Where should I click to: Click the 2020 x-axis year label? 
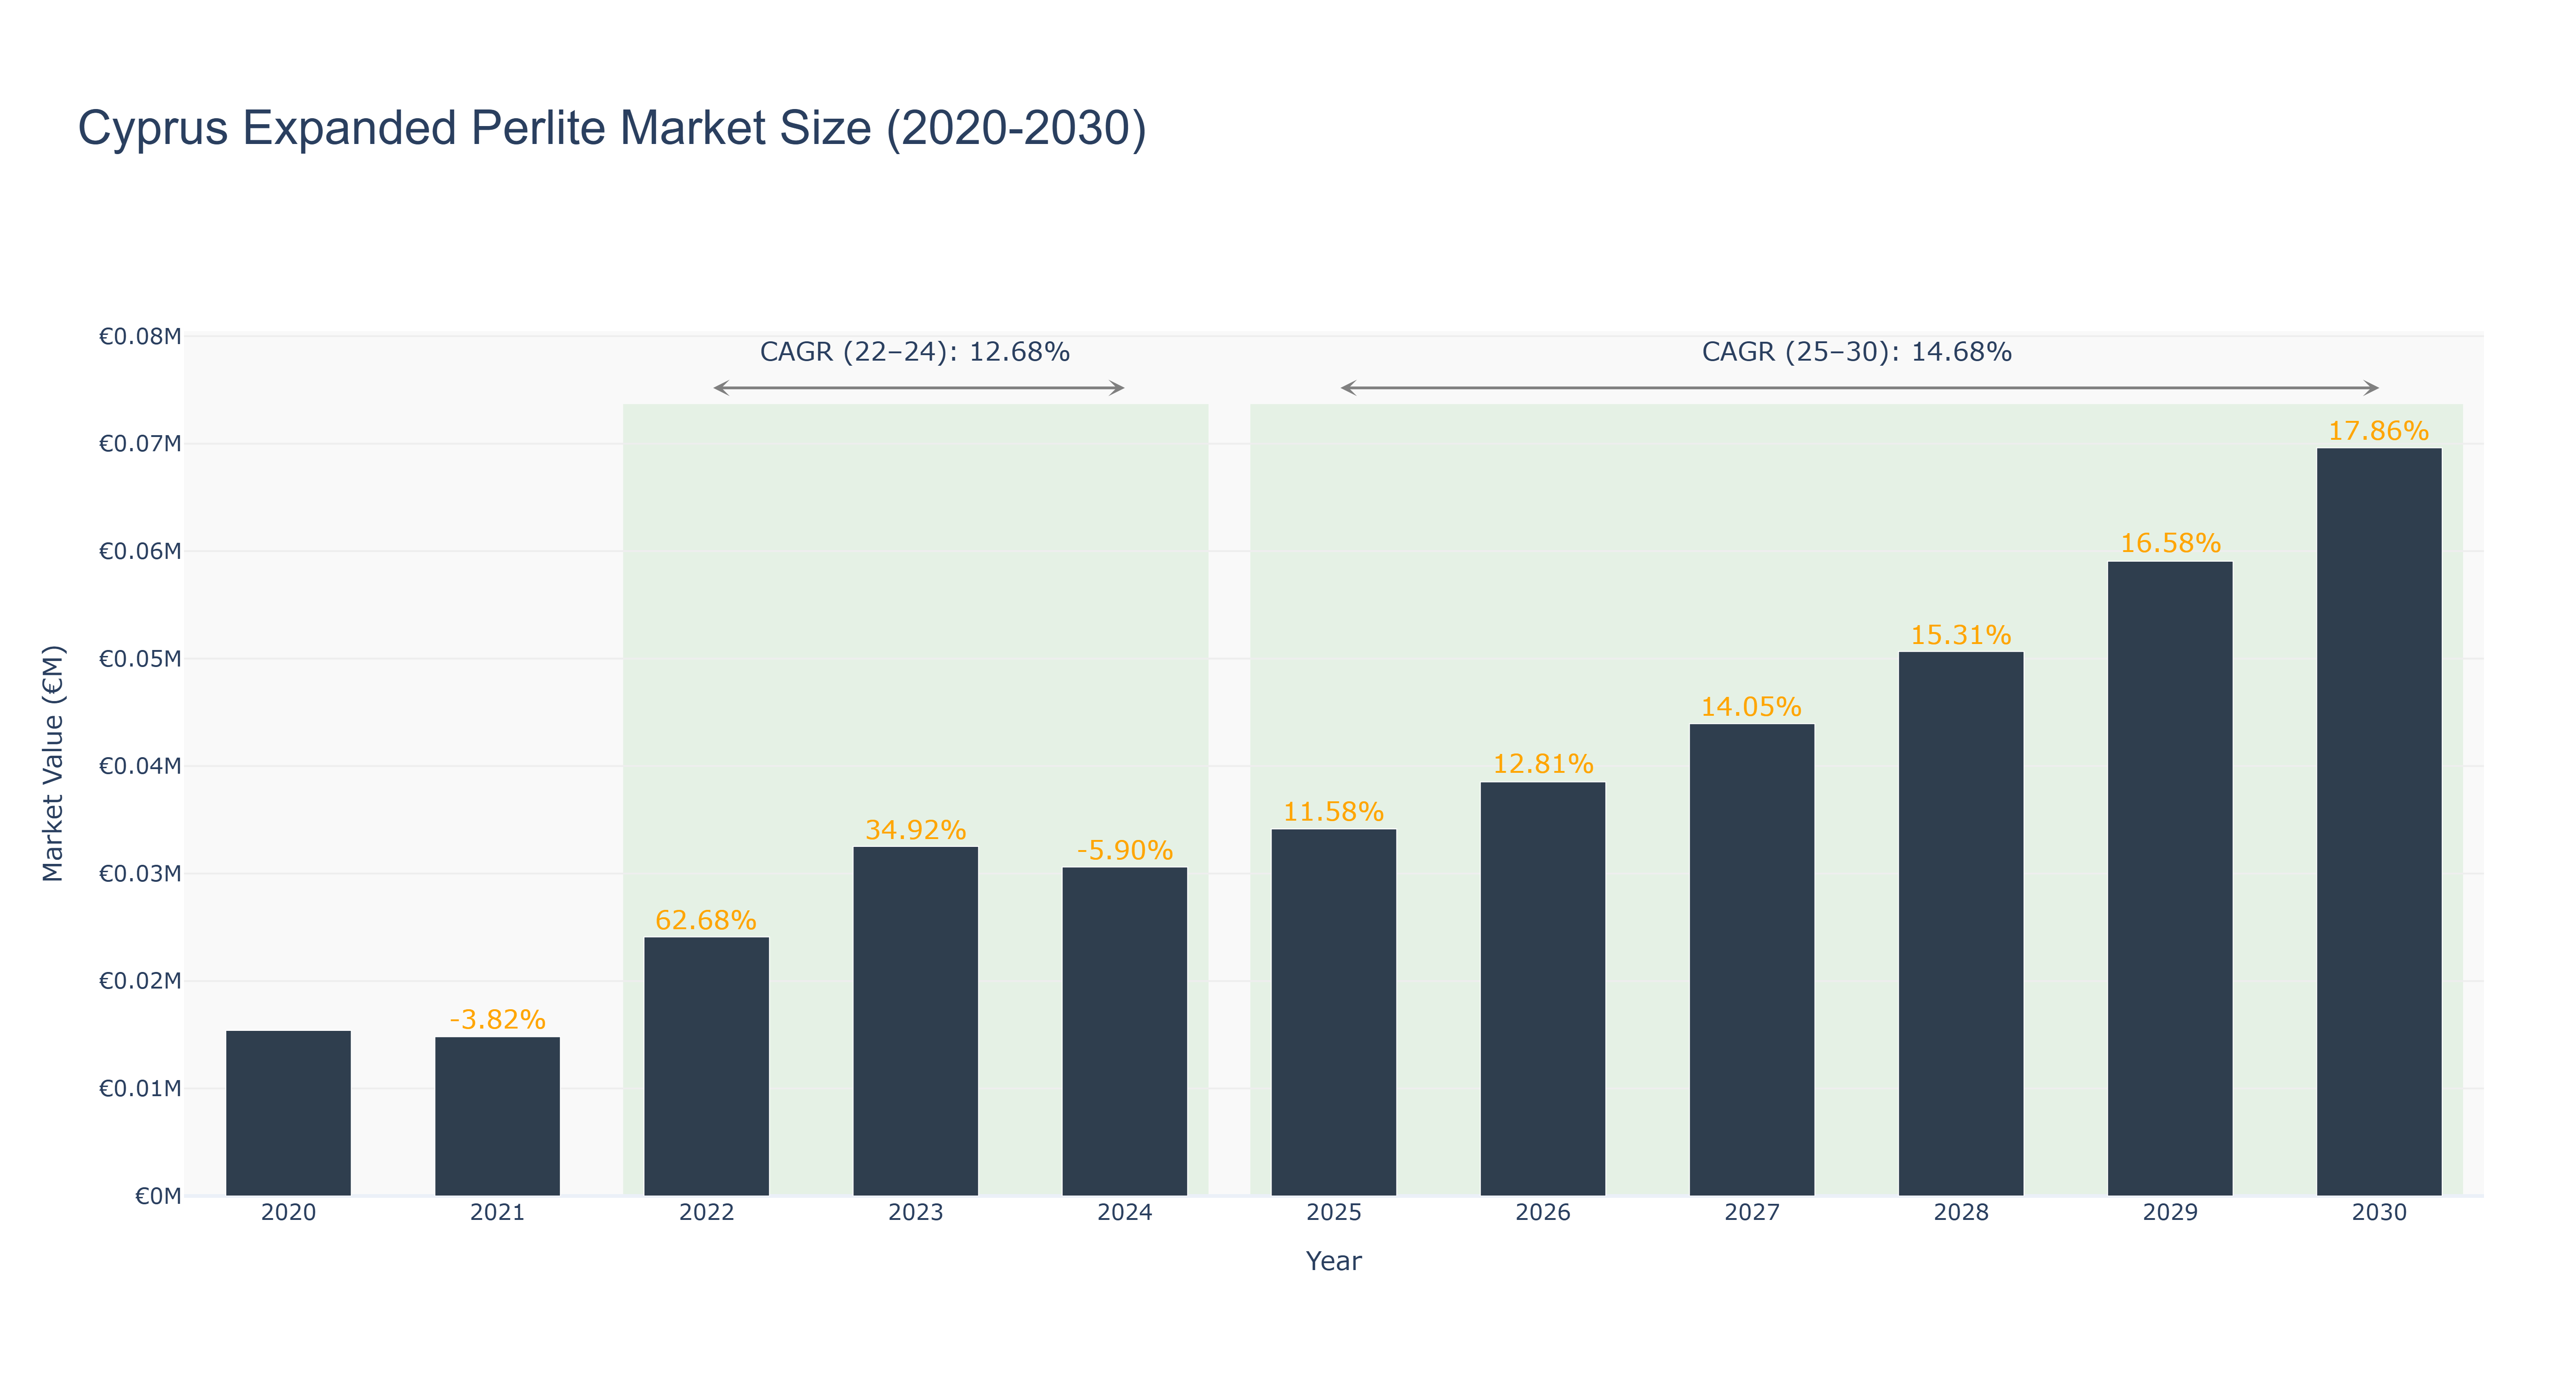tap(288, 1213)
